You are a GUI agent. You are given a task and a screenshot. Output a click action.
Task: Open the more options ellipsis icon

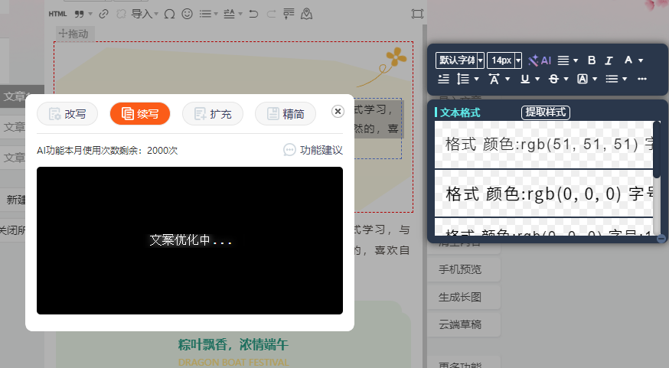point(641,79)
